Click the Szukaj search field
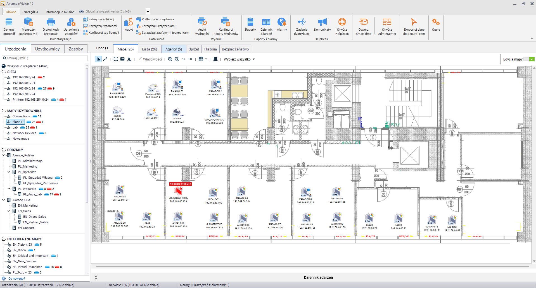 tap(45, 58)
